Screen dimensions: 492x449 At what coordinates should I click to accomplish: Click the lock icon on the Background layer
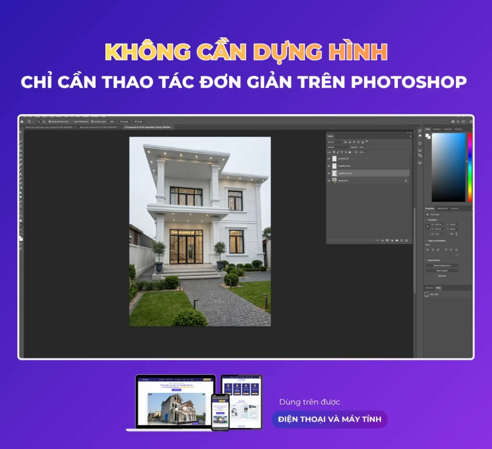point(406,181)
